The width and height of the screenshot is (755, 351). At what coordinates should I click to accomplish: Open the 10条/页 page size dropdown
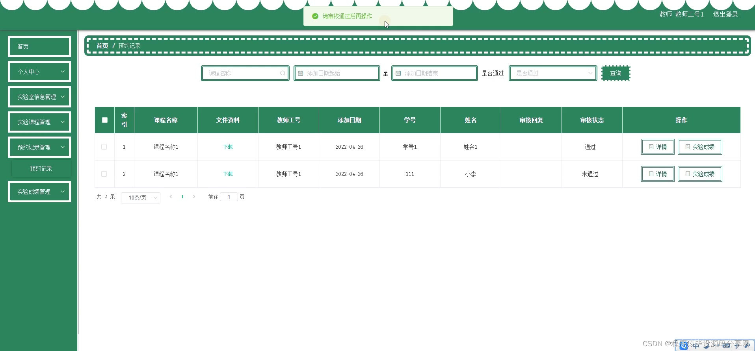[x=141, y=198]
